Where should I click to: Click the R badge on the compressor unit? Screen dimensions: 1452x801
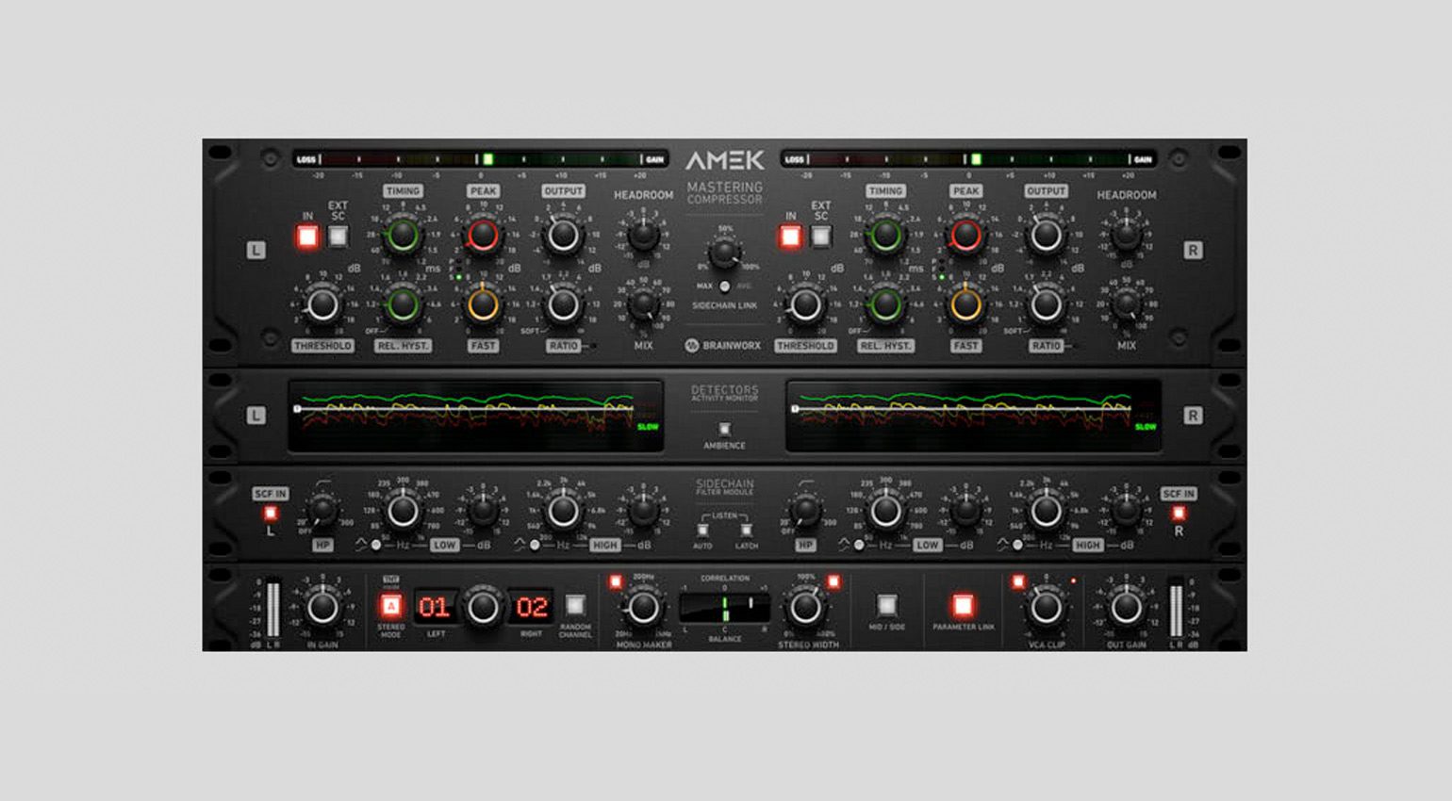point(1193,251)
